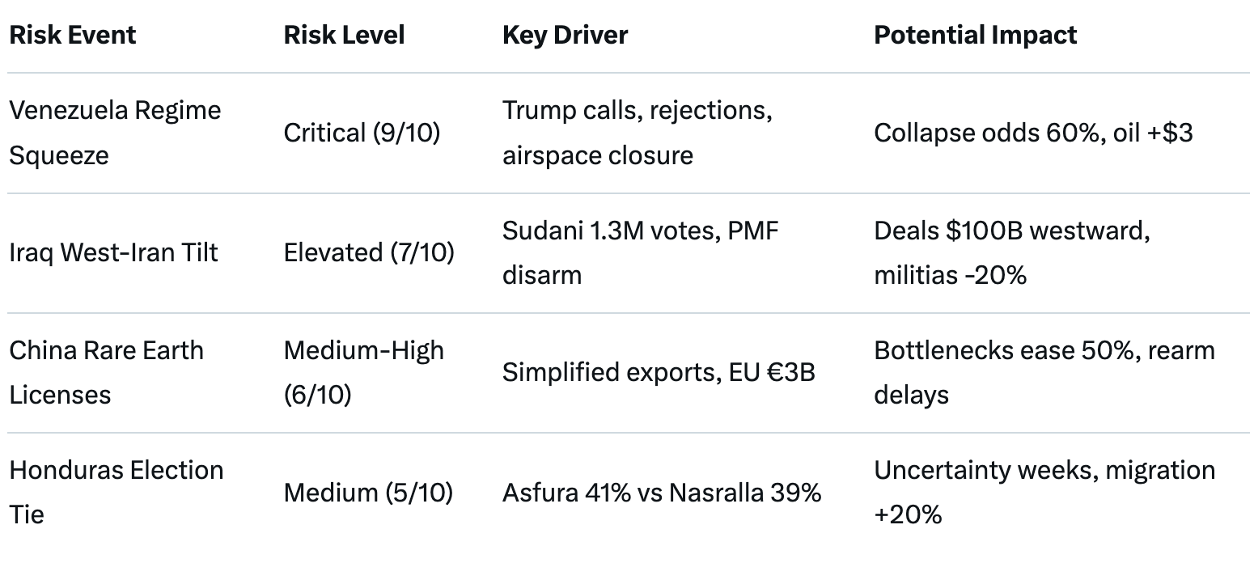This screenshot has height=563, width=1254.
Task: Click the Simplified exports, EU €3B cell
Action: pyautogui.click(x=659, y=372)
